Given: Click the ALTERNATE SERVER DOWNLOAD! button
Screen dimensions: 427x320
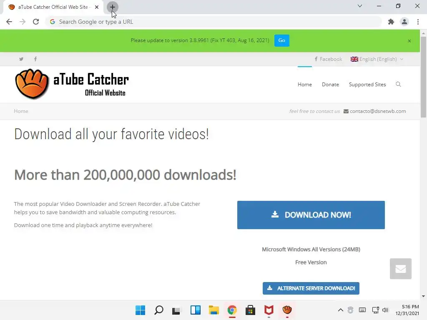Looking at the screenshot, I should pos(311,288).
